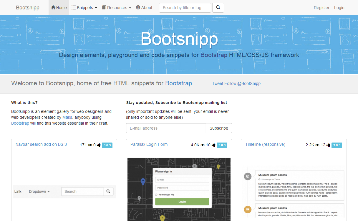Click the 3.0.3 badge on Parallax Login Form
Image resolution: width=358 pixels, height=221 pixels.
(222, 145)
